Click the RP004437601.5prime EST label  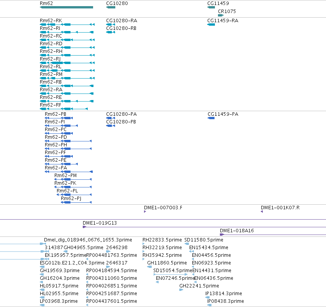[x=111, y=301]
